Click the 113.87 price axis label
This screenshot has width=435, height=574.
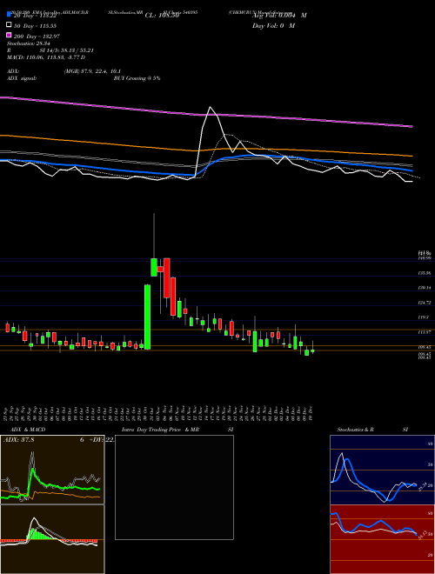point(424,332)
